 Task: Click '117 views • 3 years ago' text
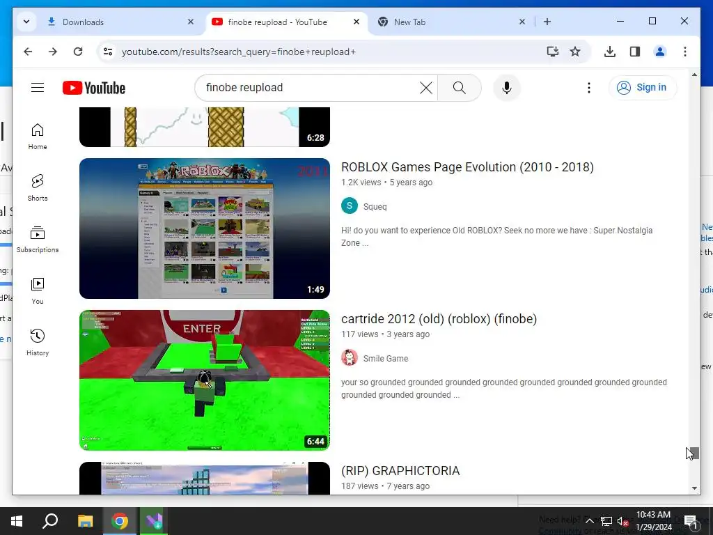pyautogui.click(x=385, y=334)
